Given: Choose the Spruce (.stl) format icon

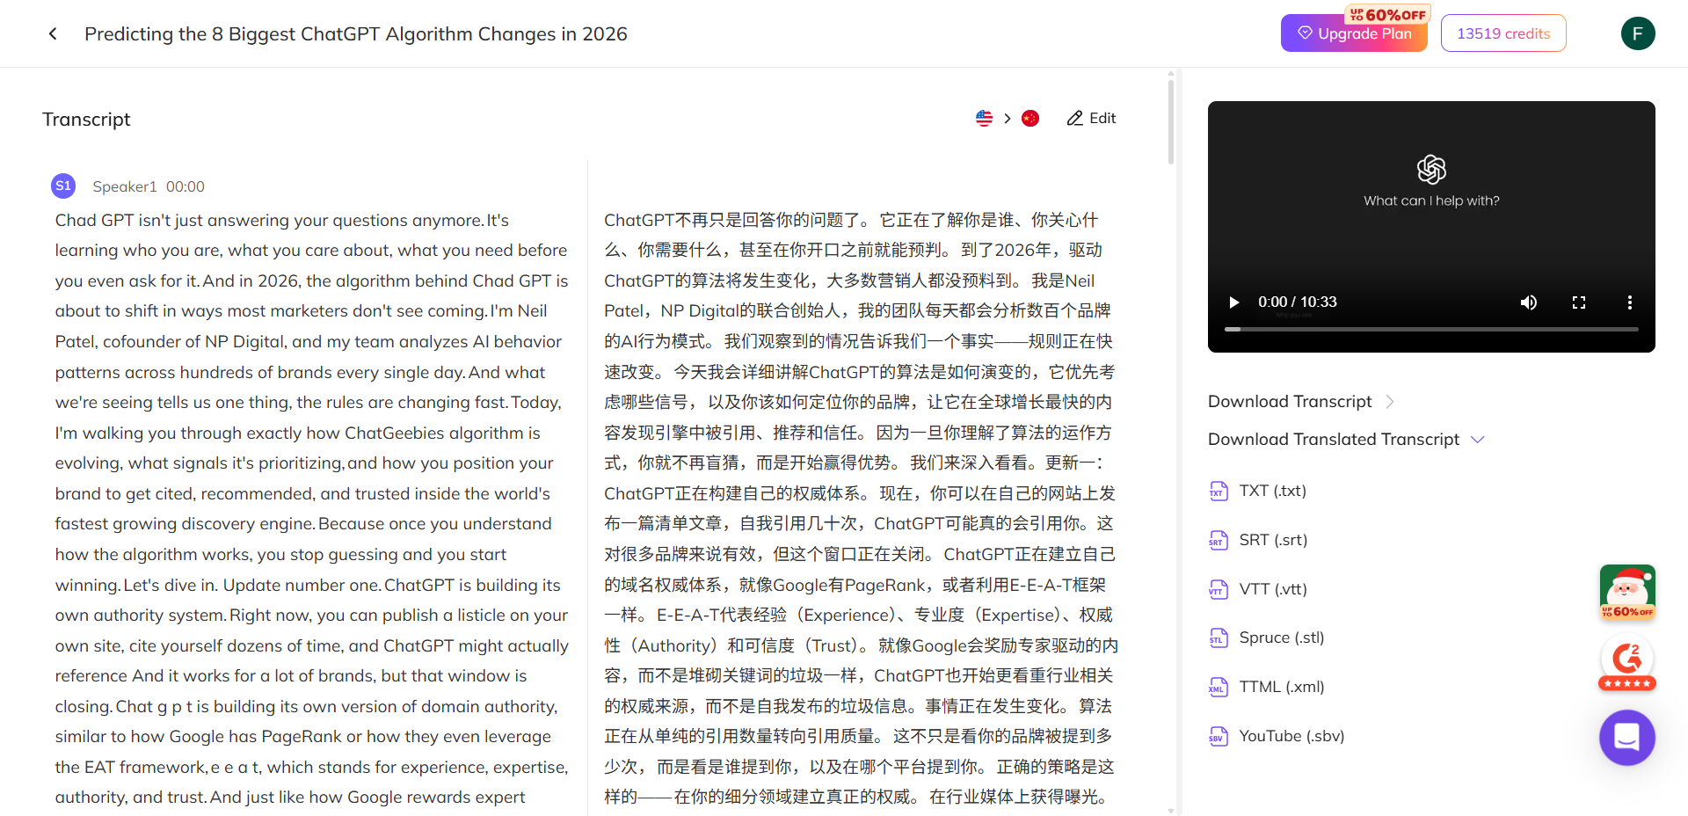Looking at the screenshot, I should (1219, 637).
